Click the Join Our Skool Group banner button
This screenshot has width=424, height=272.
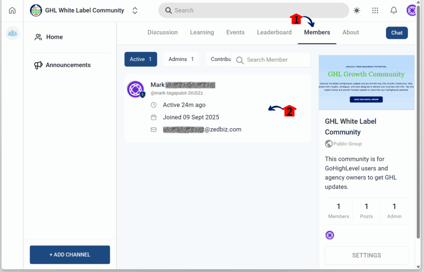coord(366,100)
